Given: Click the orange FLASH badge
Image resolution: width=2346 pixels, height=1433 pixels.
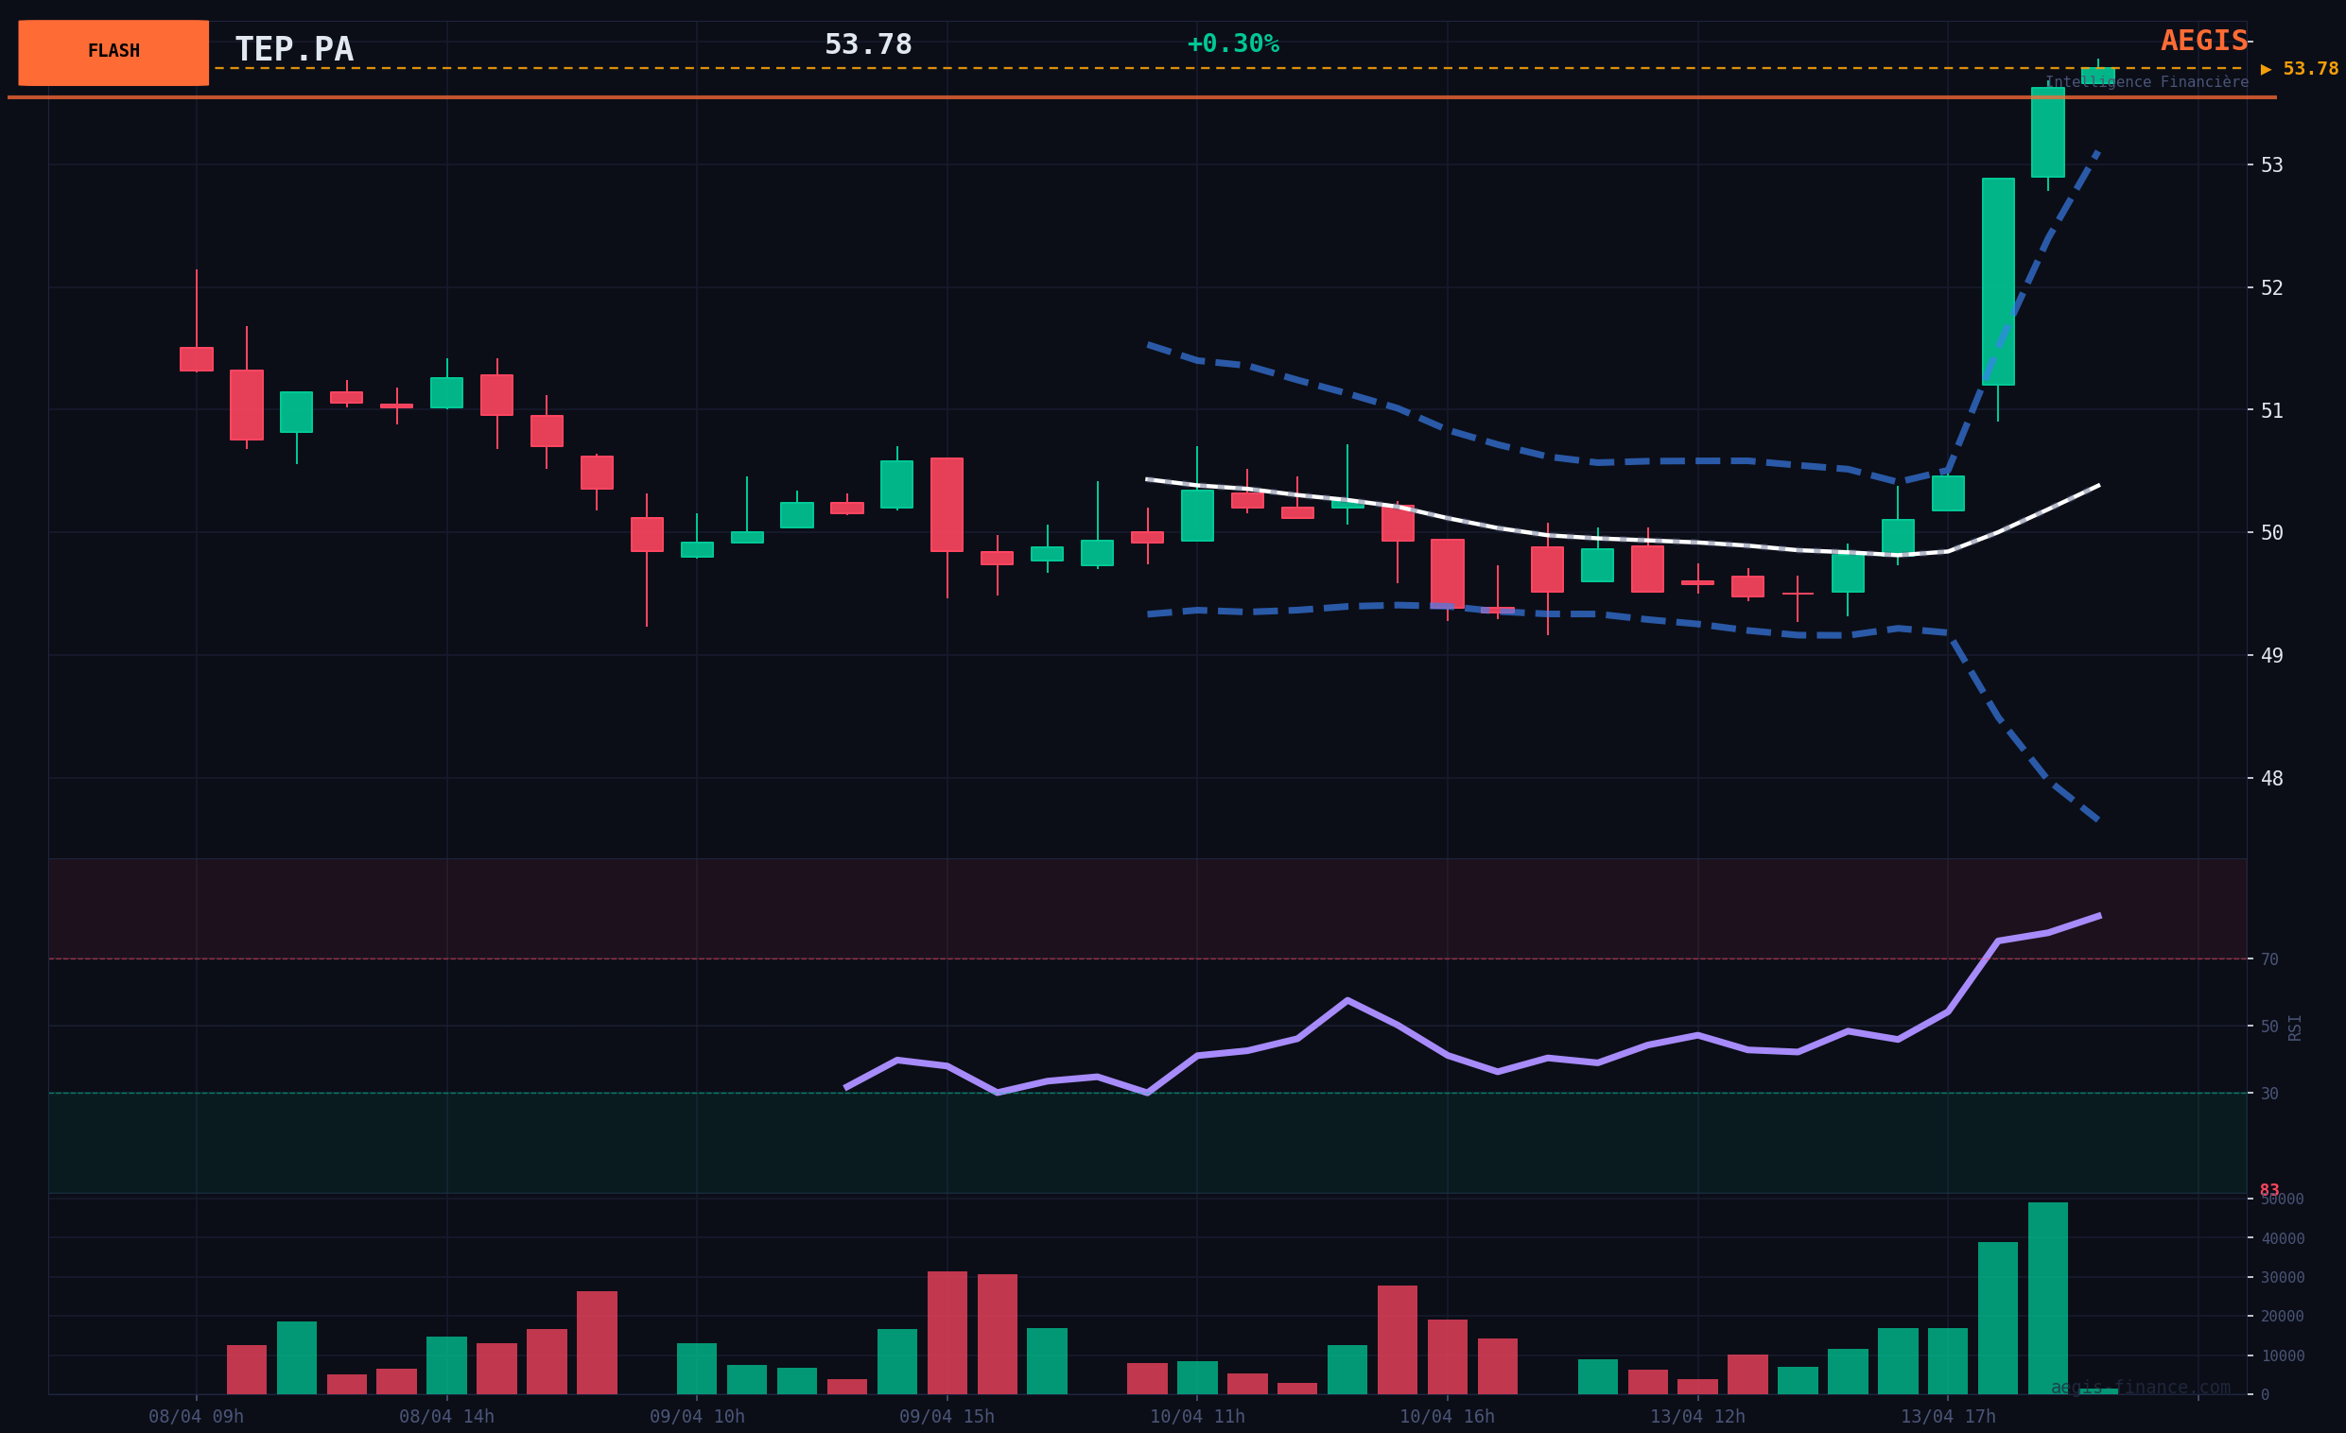Looking at the screenshot, I should (113, 52).
